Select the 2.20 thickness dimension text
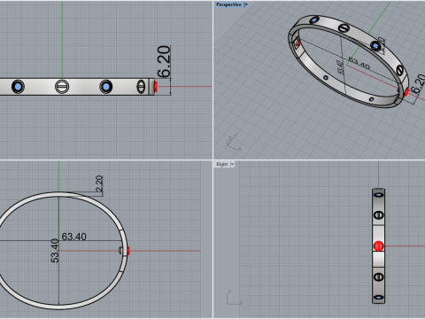 (99, 183)
